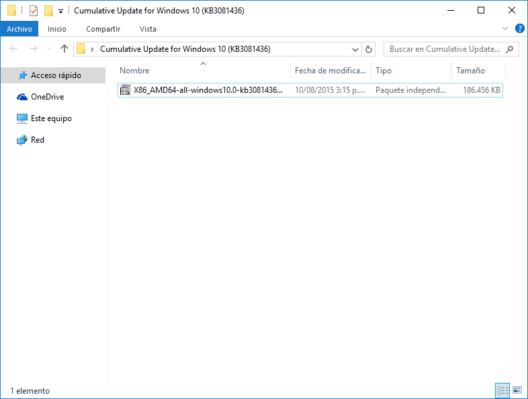Click the OneDrive cloud icon
This screenshot has width=528, height=399.
22,97
